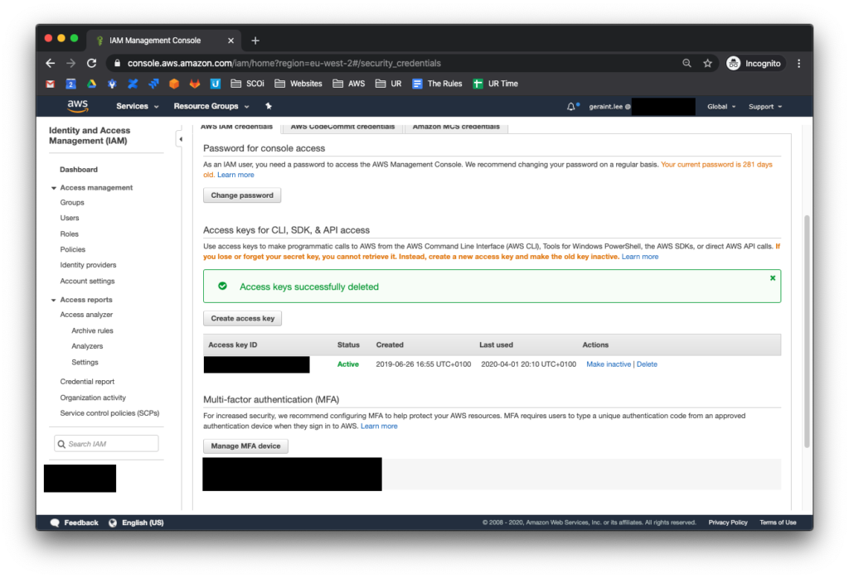Select AWS IAM credentials tab
The width and height of the screenshot is (849, 578).
[236, 127]
